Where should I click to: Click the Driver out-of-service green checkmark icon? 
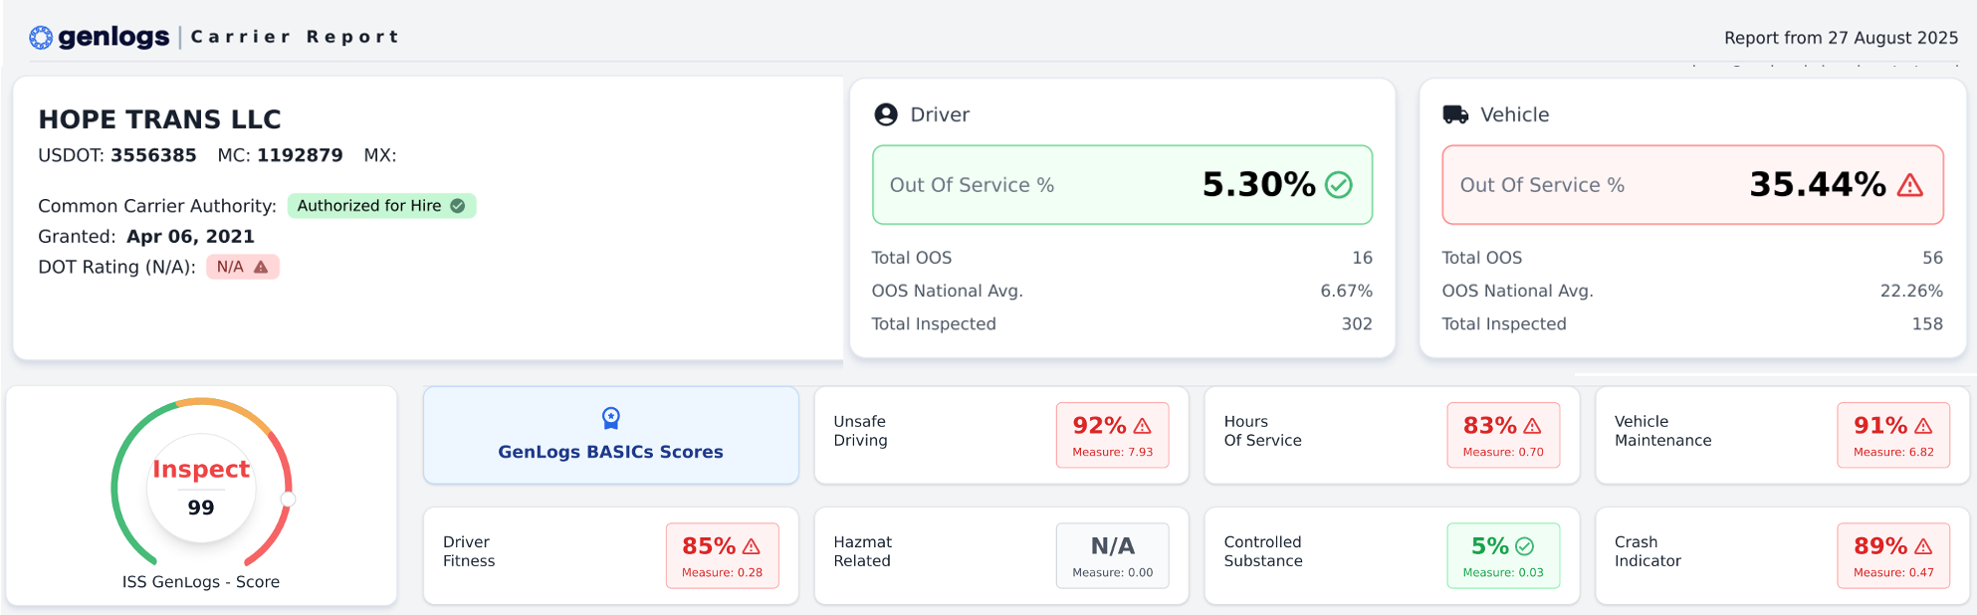1339,185
